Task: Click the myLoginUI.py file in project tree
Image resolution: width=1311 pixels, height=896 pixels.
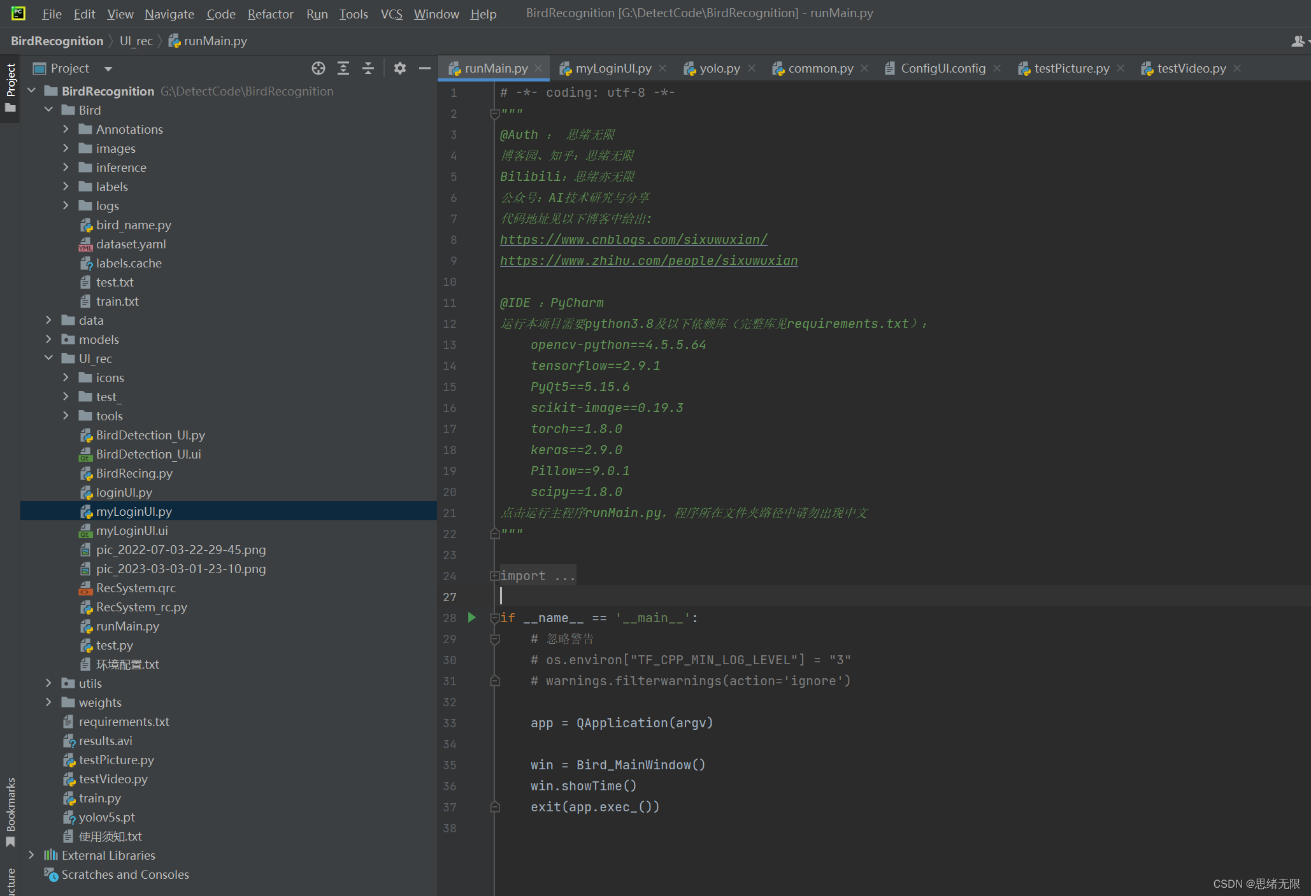Action: (x=134, y=511)
